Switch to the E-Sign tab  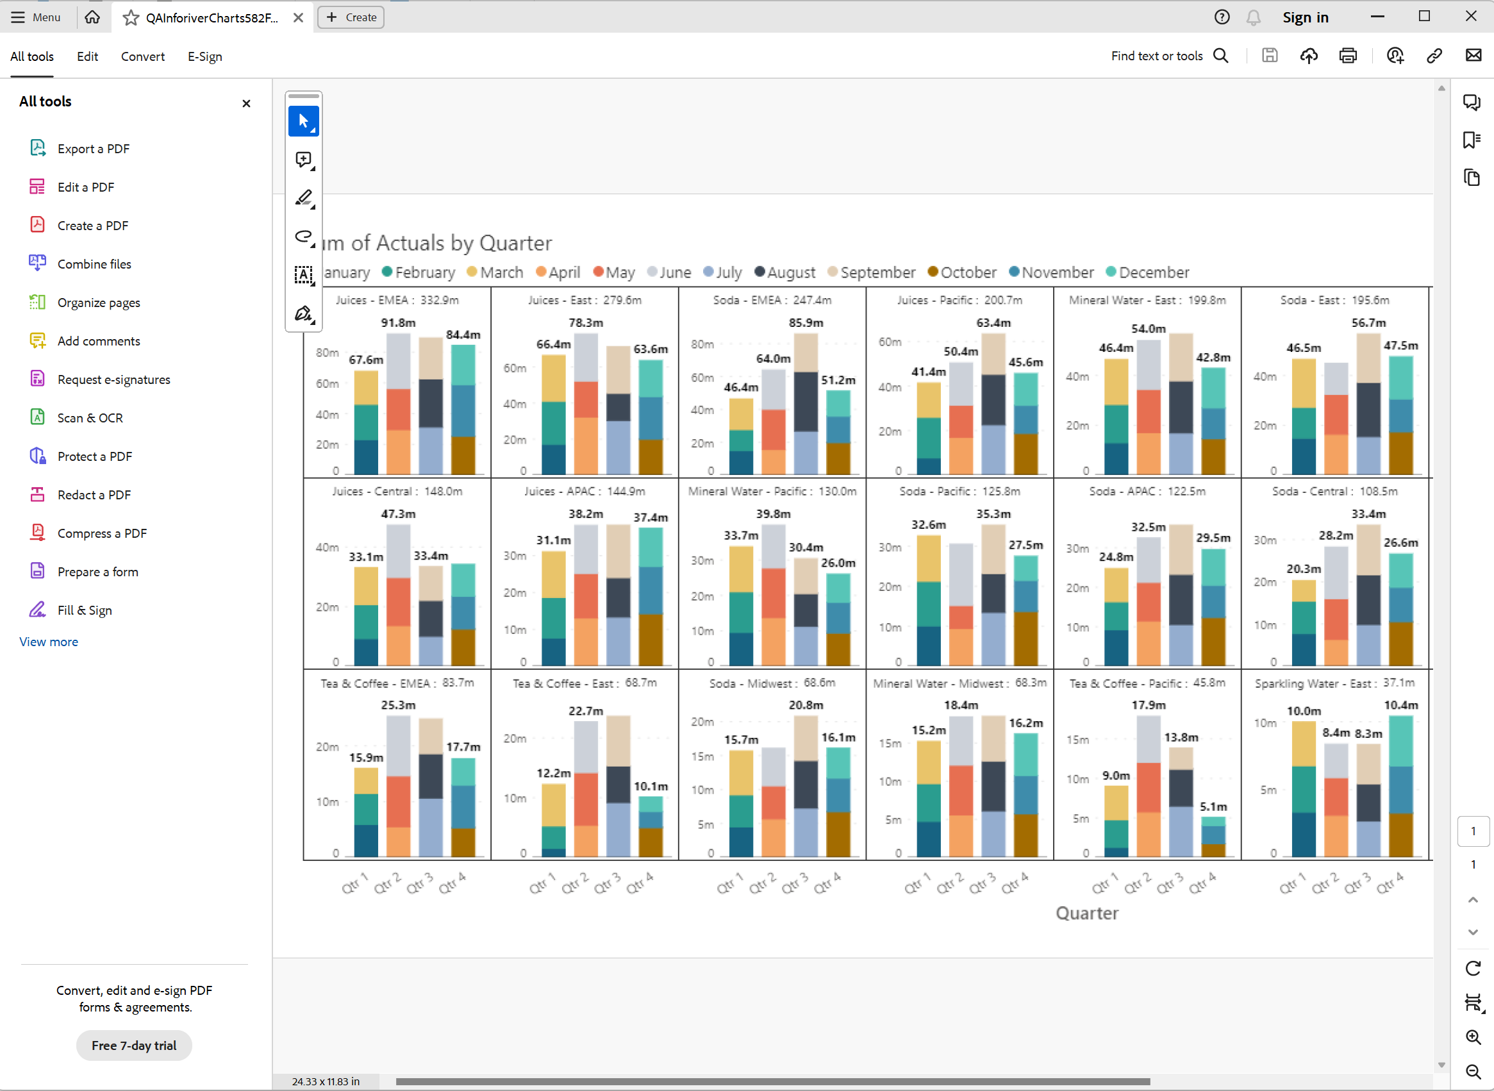click(204, 57)
